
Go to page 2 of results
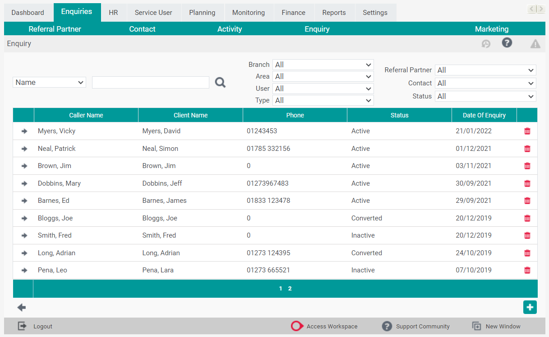[x=290, y=288]
